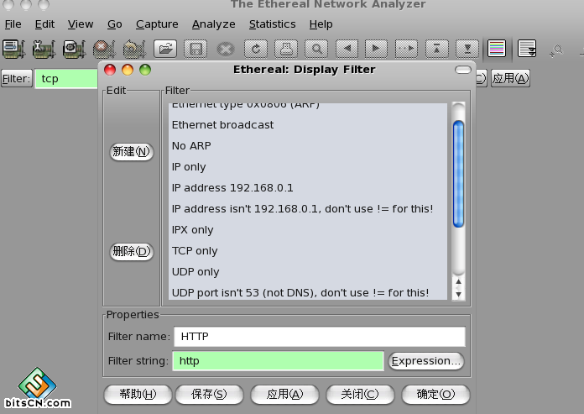
Task: Open find packet magnifier icon
Action: [x=315, y=48]
